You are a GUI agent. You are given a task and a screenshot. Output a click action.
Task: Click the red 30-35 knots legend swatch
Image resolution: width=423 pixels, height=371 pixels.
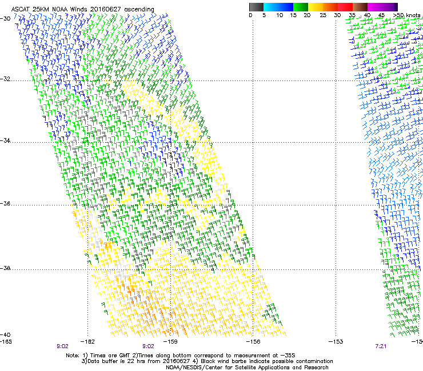click(345, 7)
